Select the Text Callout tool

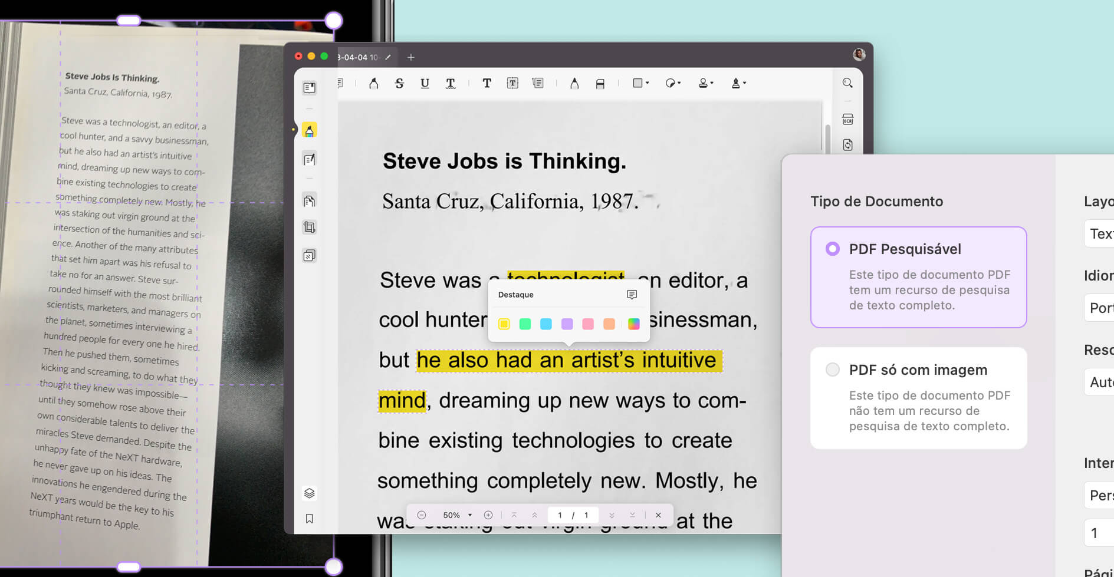click(538, 84)
